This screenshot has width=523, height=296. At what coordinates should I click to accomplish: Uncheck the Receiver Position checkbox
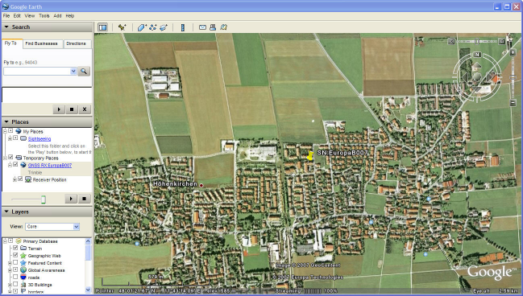pos(20,179)
